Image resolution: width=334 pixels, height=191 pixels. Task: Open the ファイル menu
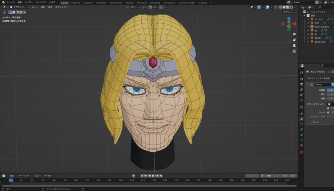(10, 3)
